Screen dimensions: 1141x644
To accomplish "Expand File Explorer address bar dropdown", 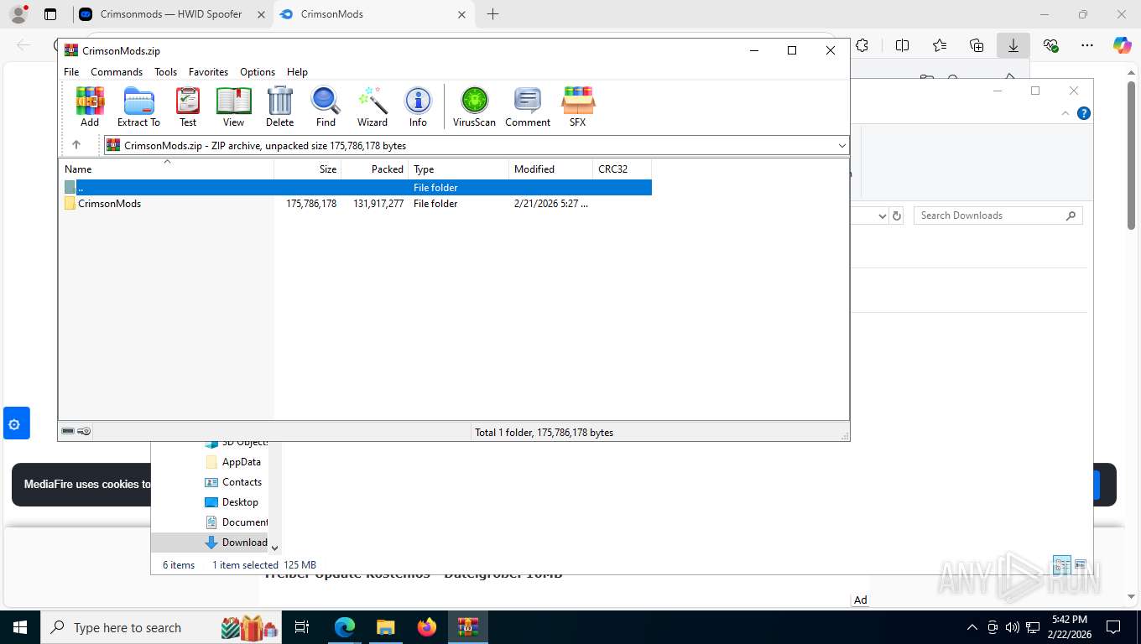I will click(x=882, y=216).
